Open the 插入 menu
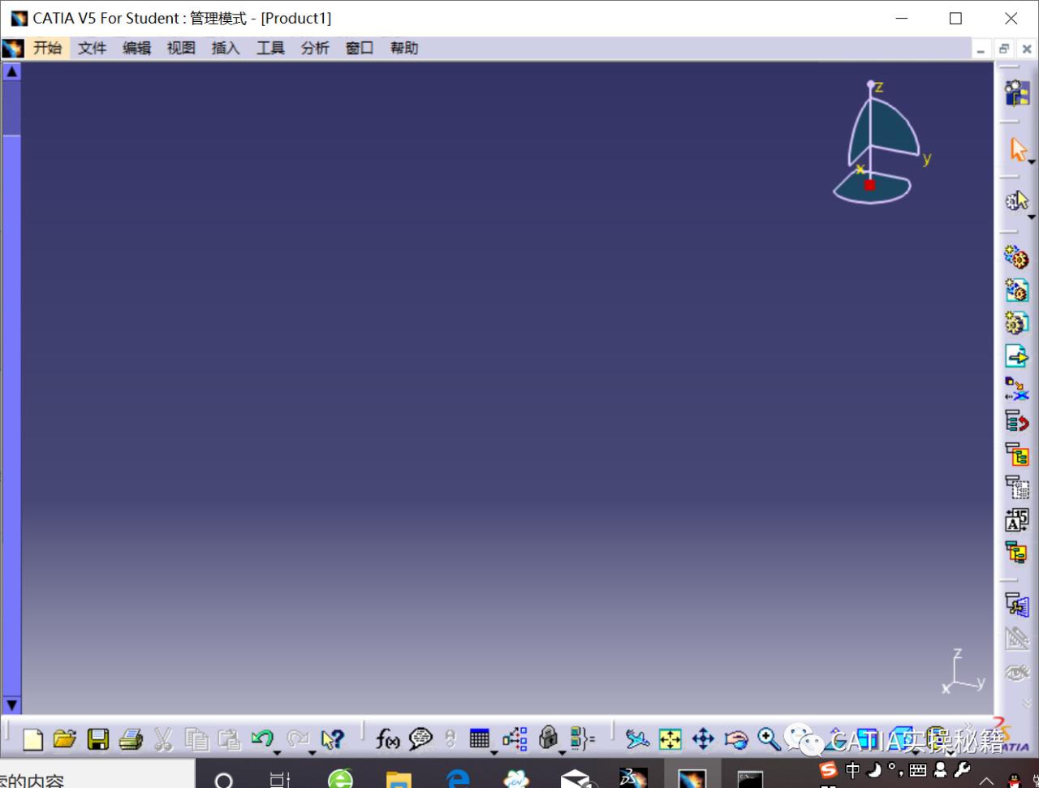 click(226, 48)
